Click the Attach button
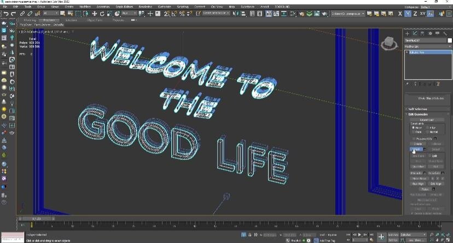Screen dimensions: 453x243 416,149
